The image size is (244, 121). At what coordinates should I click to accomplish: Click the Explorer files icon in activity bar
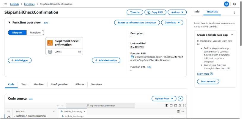(x=9, y=117)
